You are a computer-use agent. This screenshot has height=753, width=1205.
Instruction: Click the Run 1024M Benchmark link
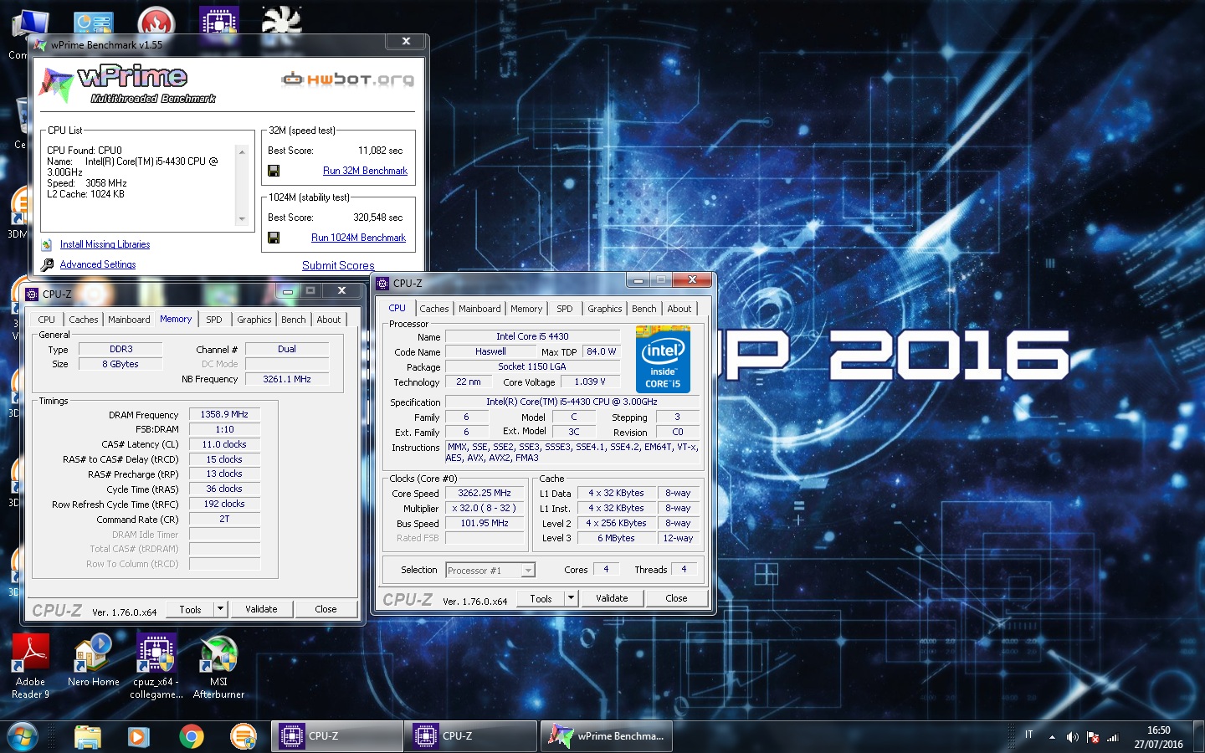358,238
